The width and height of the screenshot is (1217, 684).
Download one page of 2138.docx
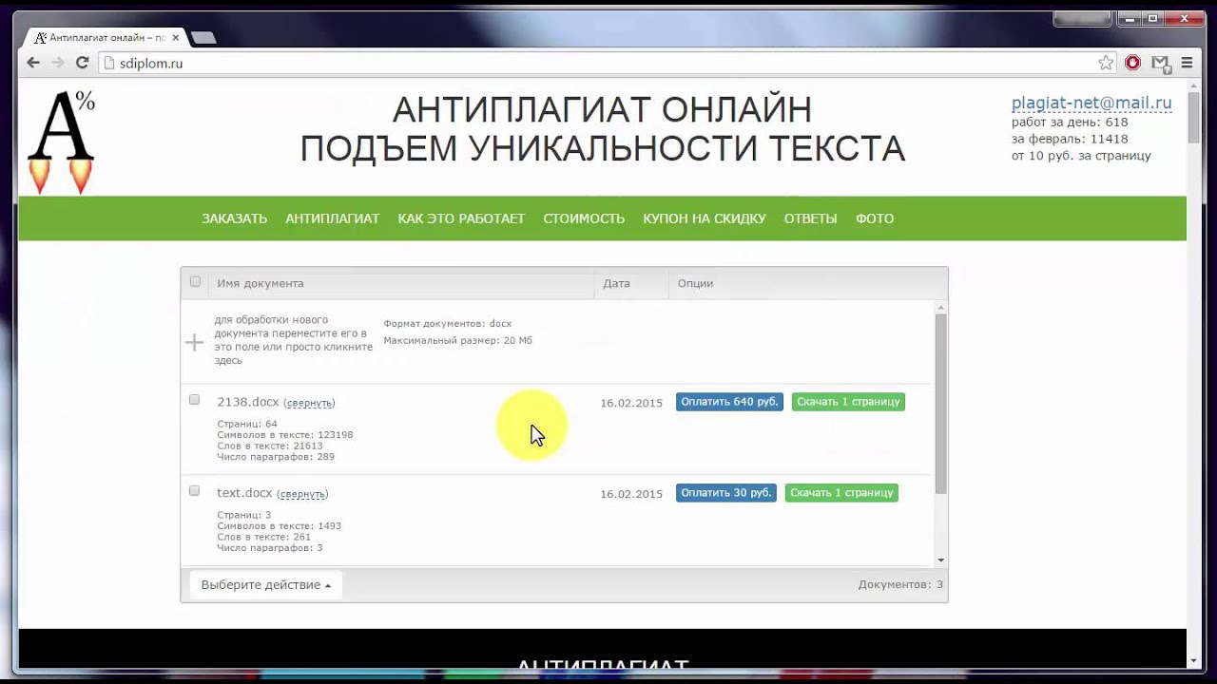pyautogui.click(x=848, y=402)
